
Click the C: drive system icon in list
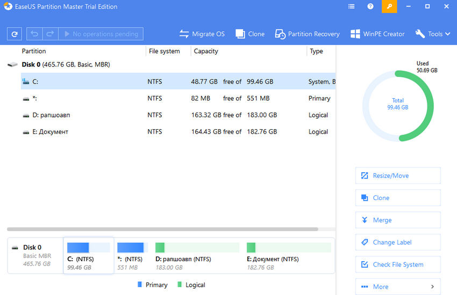point(26,82)
